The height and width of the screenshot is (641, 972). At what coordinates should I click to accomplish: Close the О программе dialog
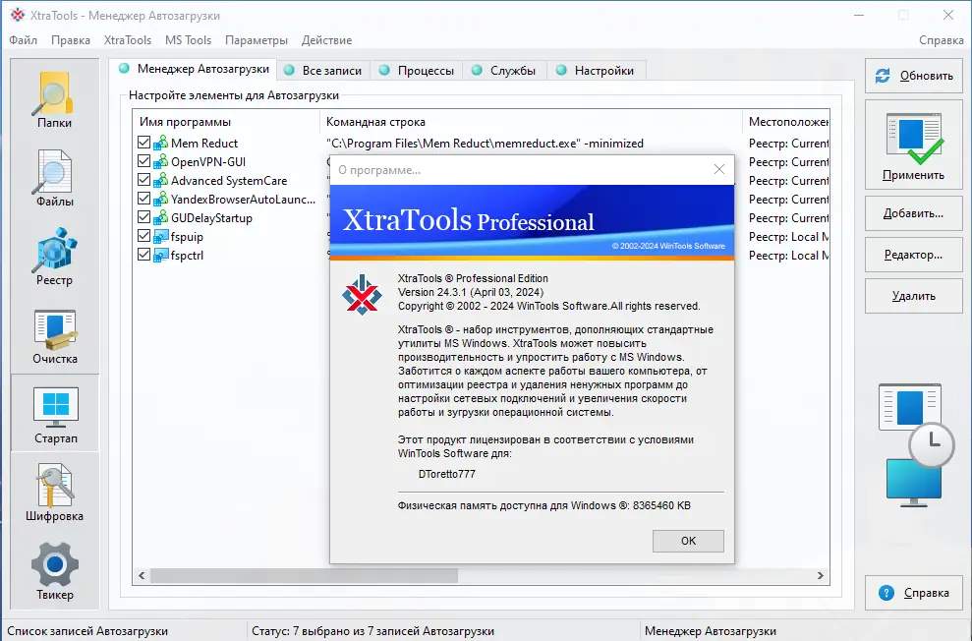[x=719, y=169]
